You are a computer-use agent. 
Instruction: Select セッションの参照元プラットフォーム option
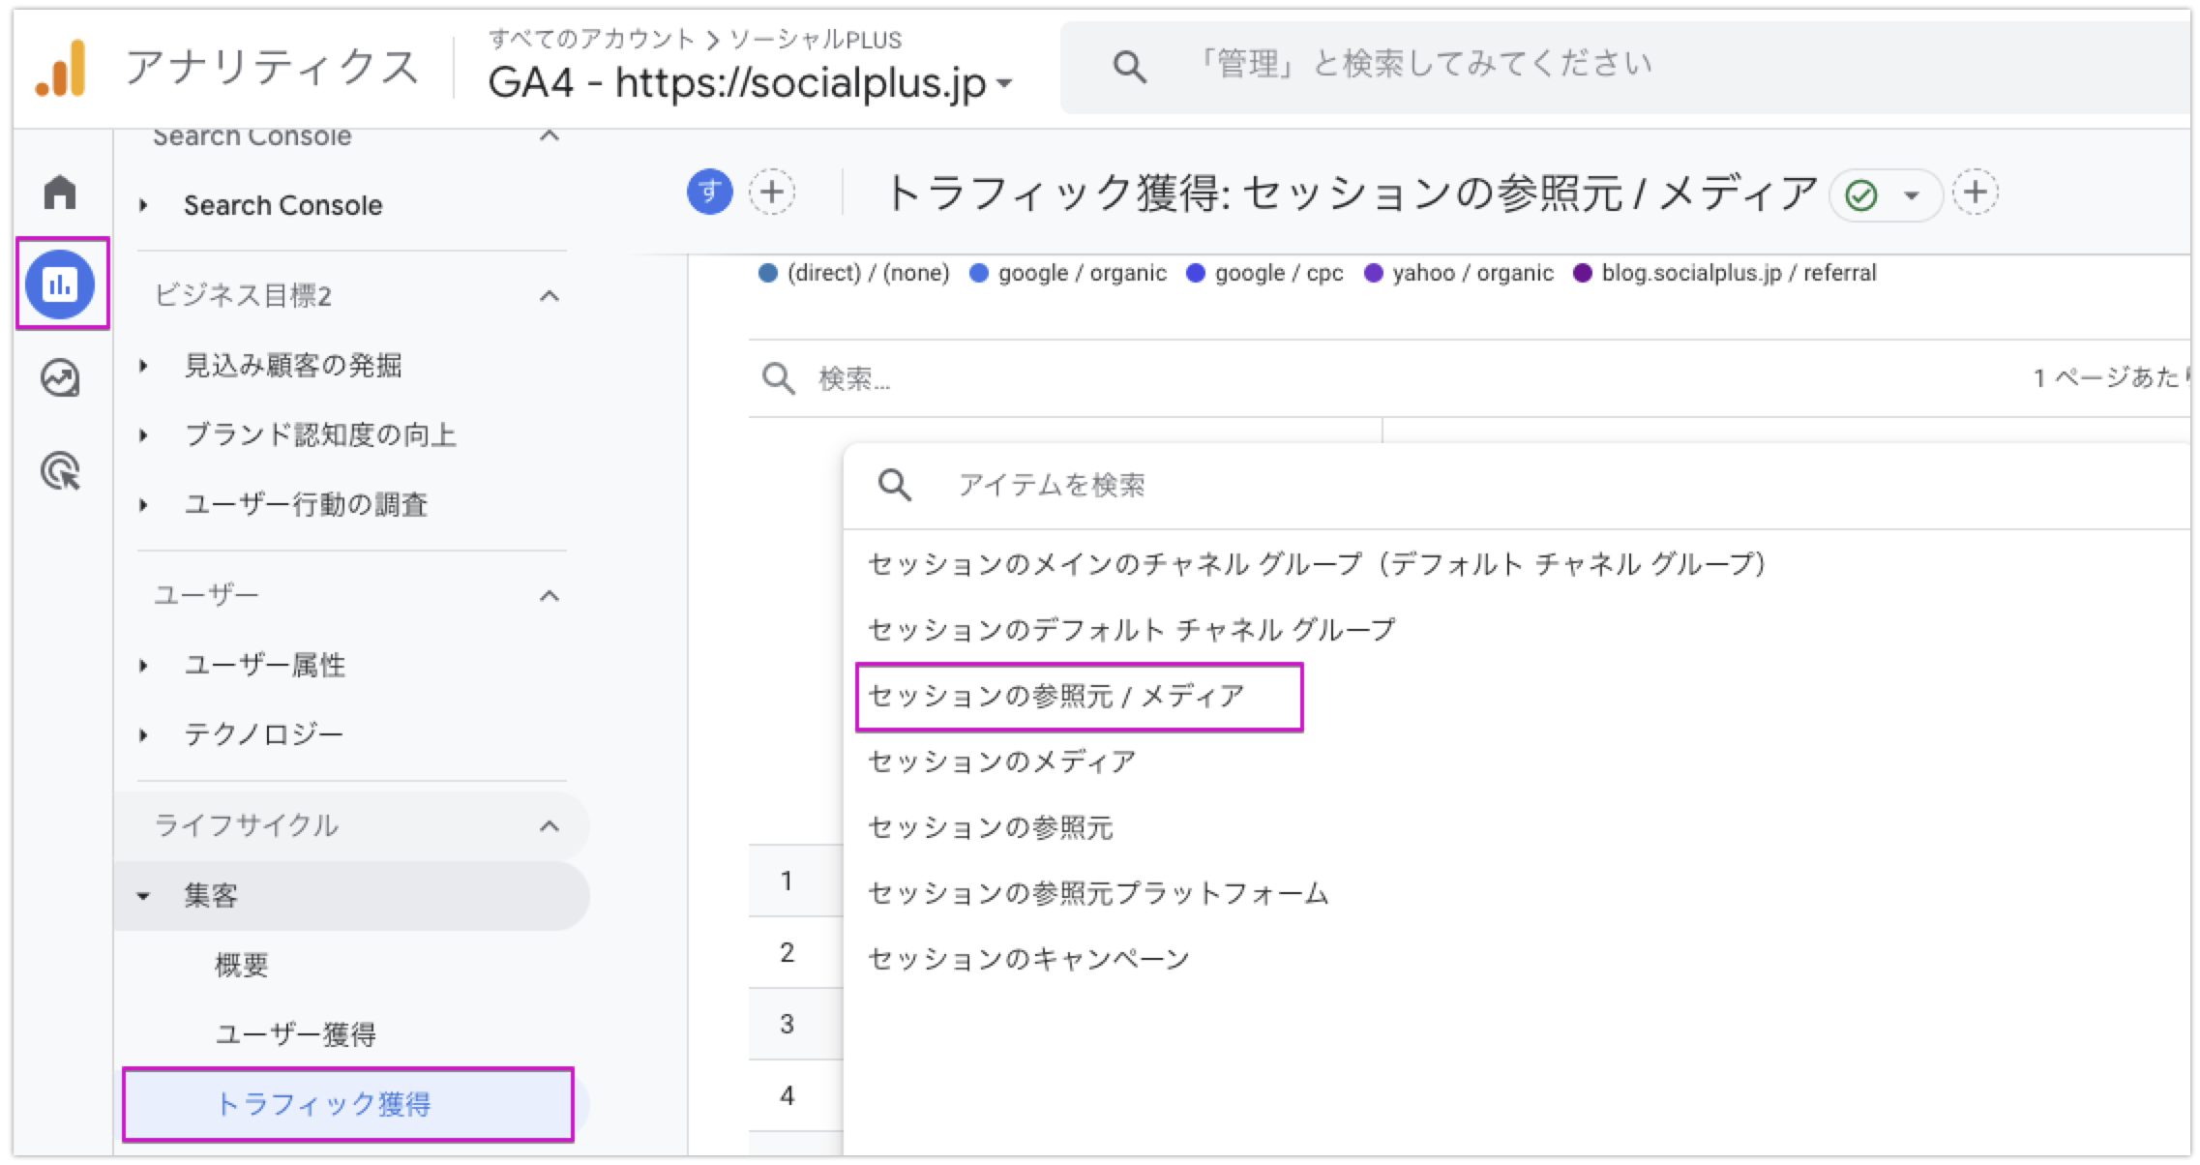1098,893
